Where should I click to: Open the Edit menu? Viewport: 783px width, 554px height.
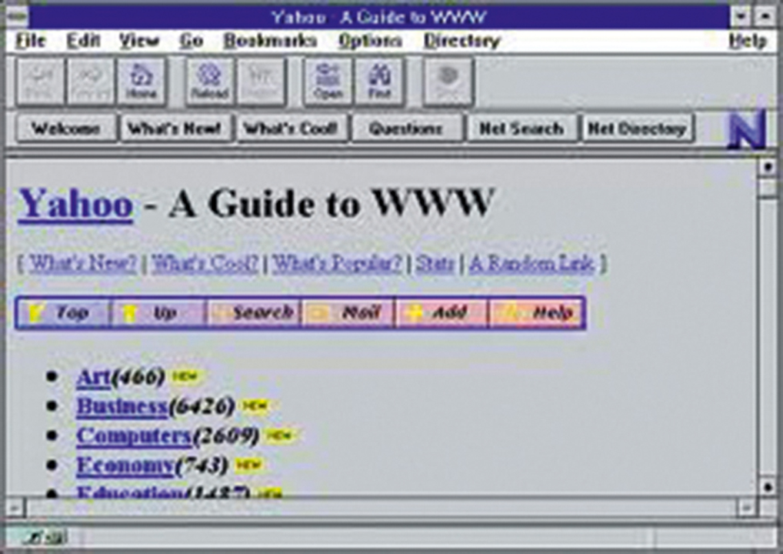pos(83,41)
